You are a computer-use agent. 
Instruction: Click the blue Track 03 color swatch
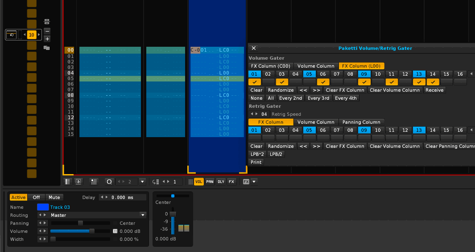click(x=43, y=207)
